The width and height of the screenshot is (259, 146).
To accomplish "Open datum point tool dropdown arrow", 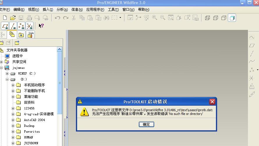I will click(x=258, y=70).
